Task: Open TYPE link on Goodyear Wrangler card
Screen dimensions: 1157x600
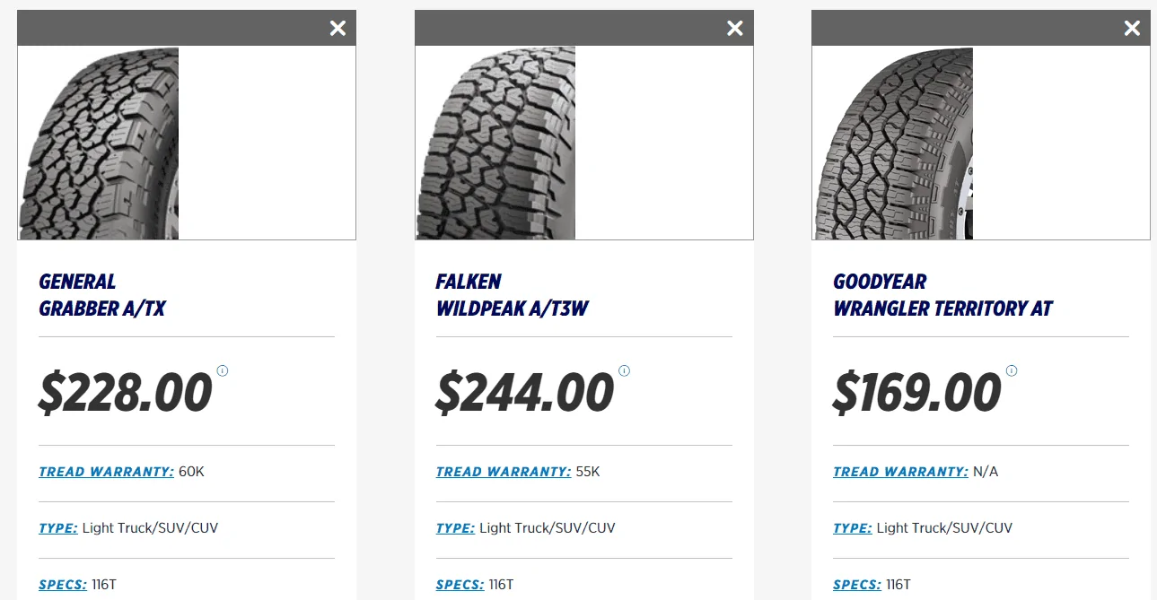Action: (852, 527)
